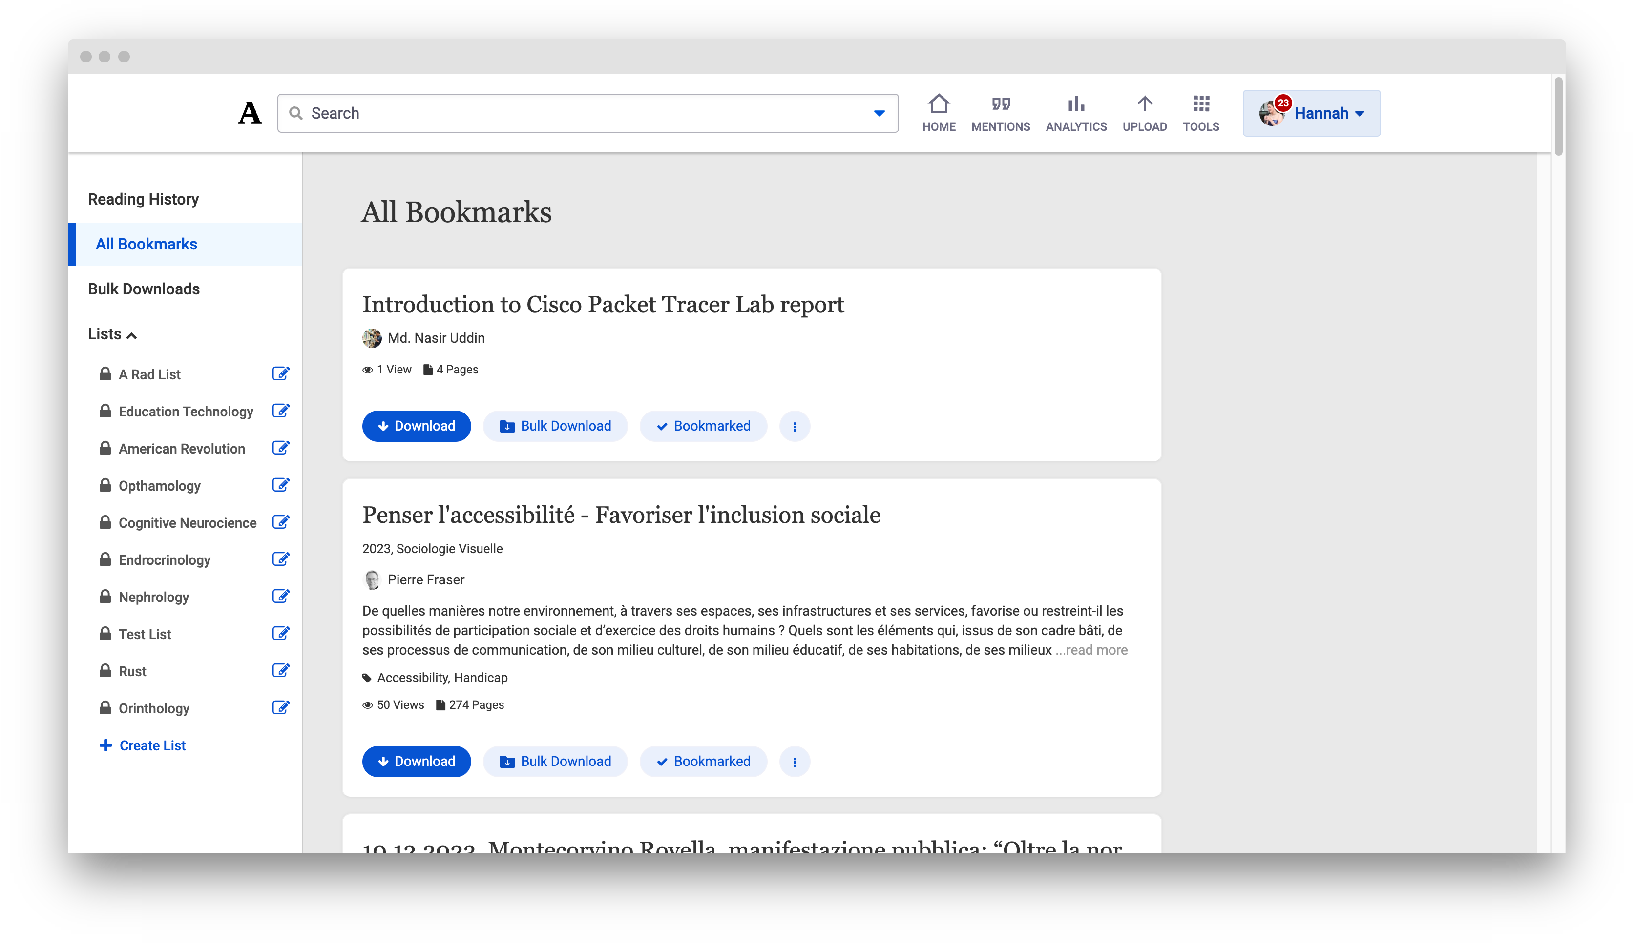Open the Education Technology list

186,412
